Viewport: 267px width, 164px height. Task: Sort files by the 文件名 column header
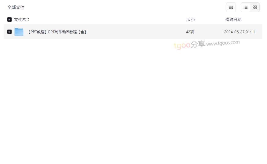(x=20, y=20)
